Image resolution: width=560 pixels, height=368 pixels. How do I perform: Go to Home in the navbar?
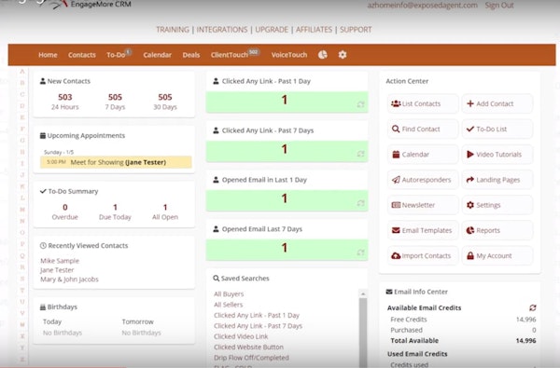coord(48,55)
